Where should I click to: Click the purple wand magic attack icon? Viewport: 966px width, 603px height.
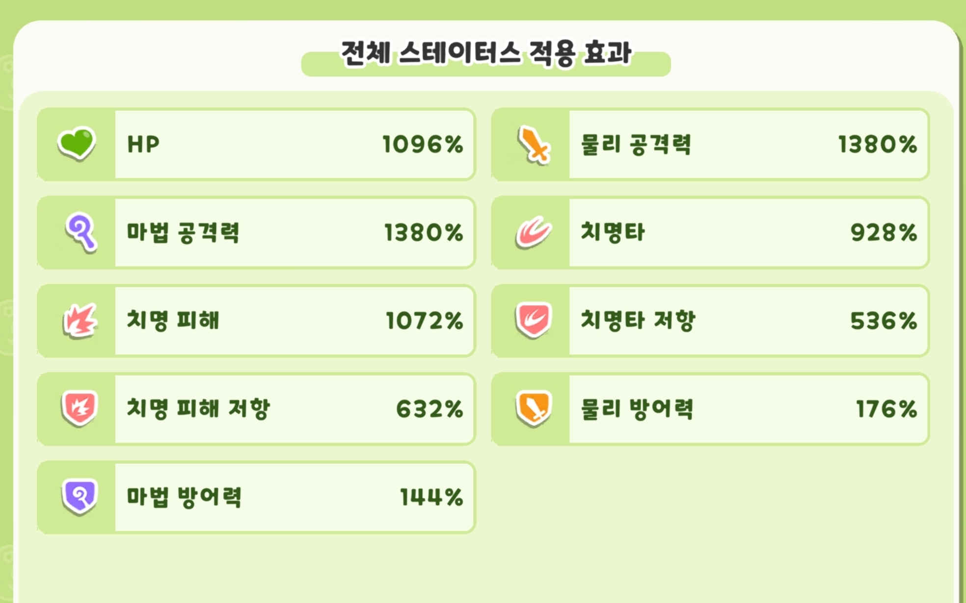pos(80,232)
